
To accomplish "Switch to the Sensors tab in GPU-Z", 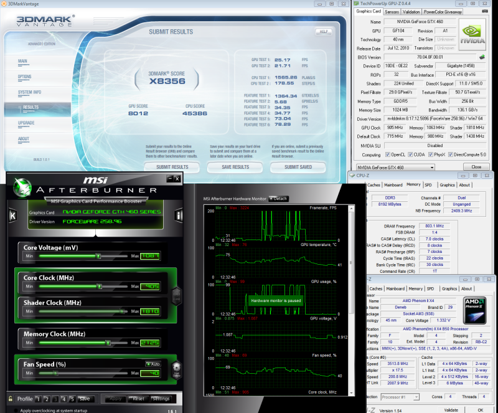I will [392, 12].
